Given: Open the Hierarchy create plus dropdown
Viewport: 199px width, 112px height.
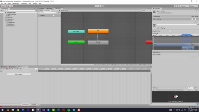Looking at the screenshot, I should pos(2,11).
